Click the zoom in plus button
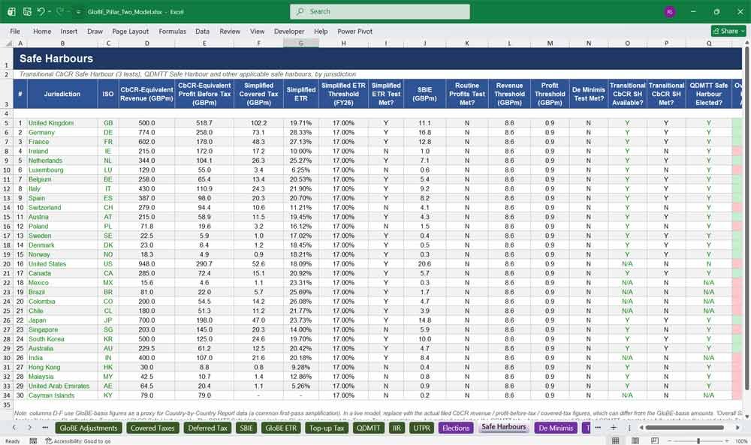This screenshot has width=751, height=445. (x=728, y=440)
